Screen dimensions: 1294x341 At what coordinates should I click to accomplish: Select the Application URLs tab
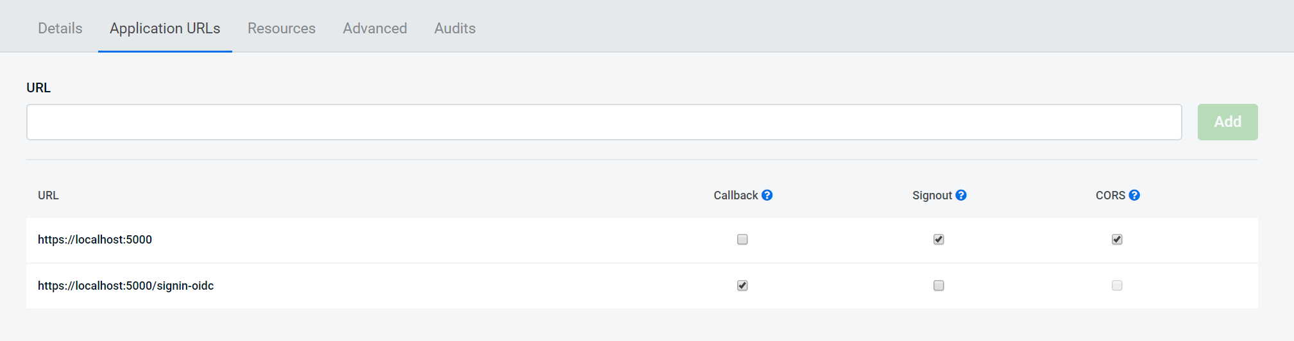point(165,28)
